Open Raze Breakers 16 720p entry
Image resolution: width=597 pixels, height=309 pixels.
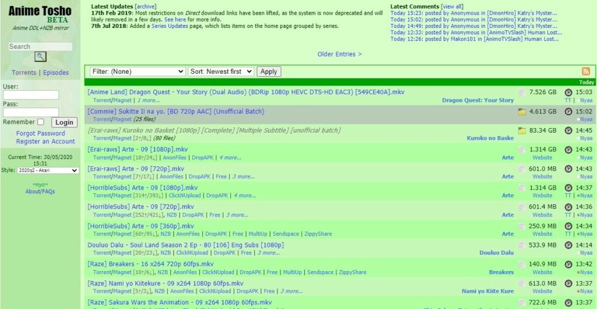[x=150, y=264]
